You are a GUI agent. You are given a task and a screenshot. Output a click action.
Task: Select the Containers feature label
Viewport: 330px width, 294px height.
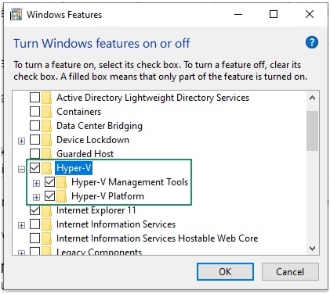[x=78, y=112]
